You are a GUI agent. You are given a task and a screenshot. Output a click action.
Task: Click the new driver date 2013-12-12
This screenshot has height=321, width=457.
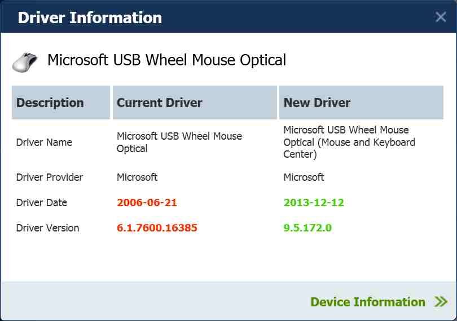[314, 203]
